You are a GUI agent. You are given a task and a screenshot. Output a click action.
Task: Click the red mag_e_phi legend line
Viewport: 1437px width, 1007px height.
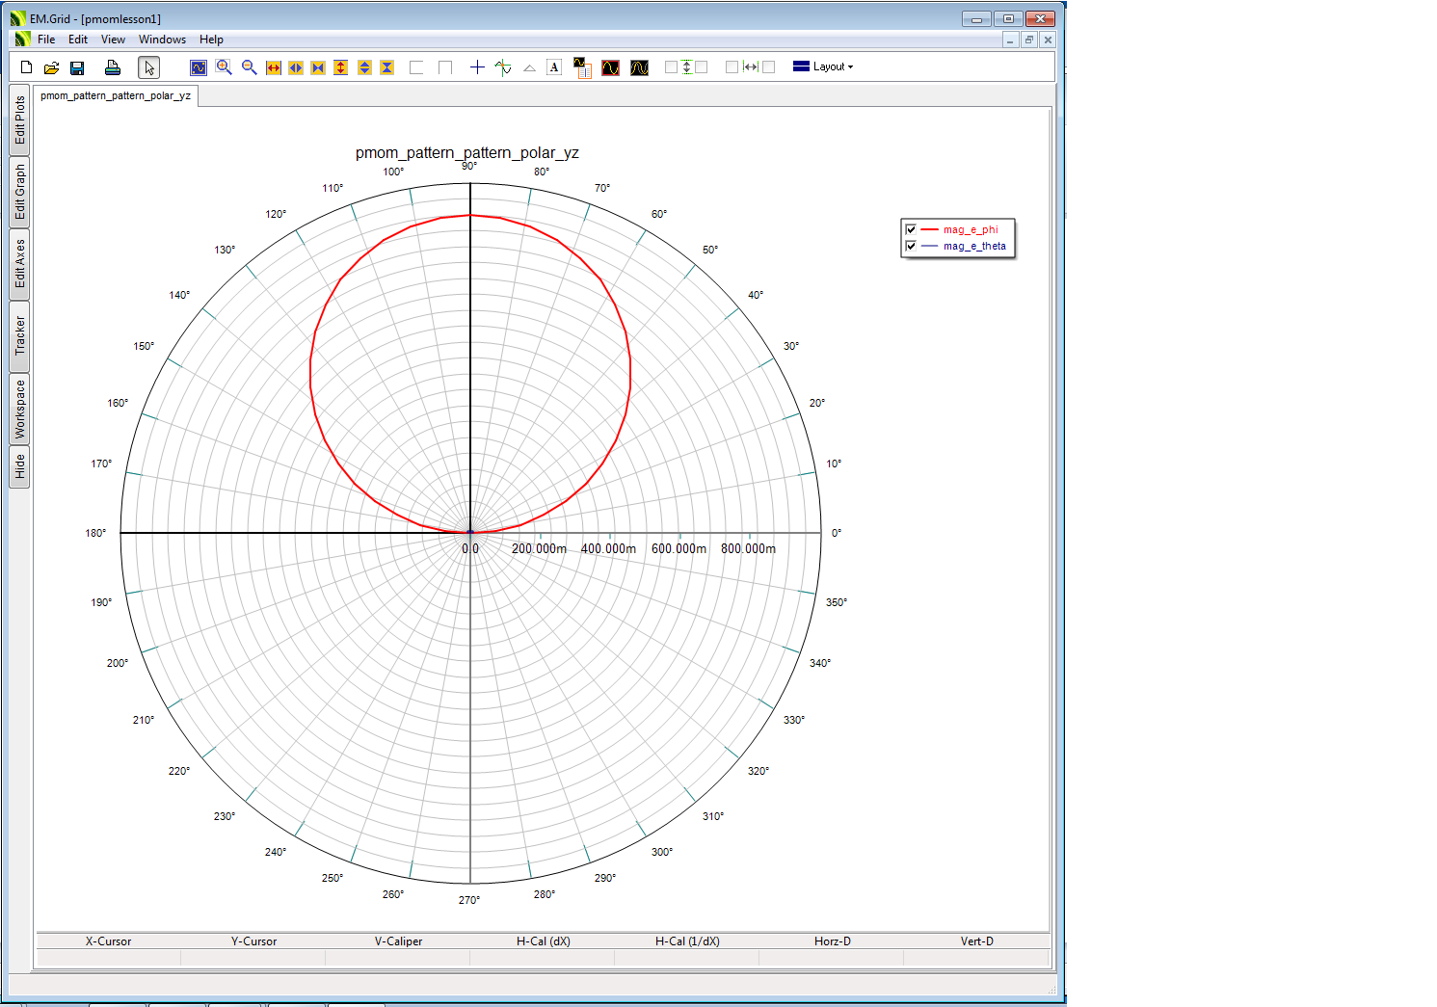tap(929, 229)
